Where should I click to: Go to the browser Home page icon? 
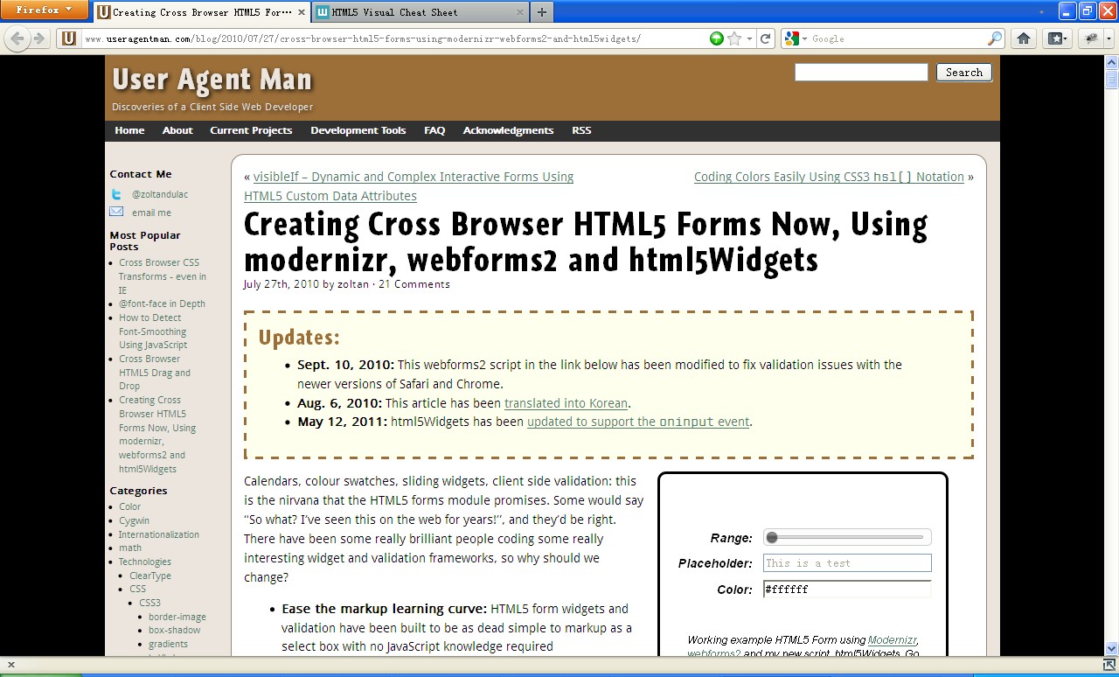(1024, 38)
